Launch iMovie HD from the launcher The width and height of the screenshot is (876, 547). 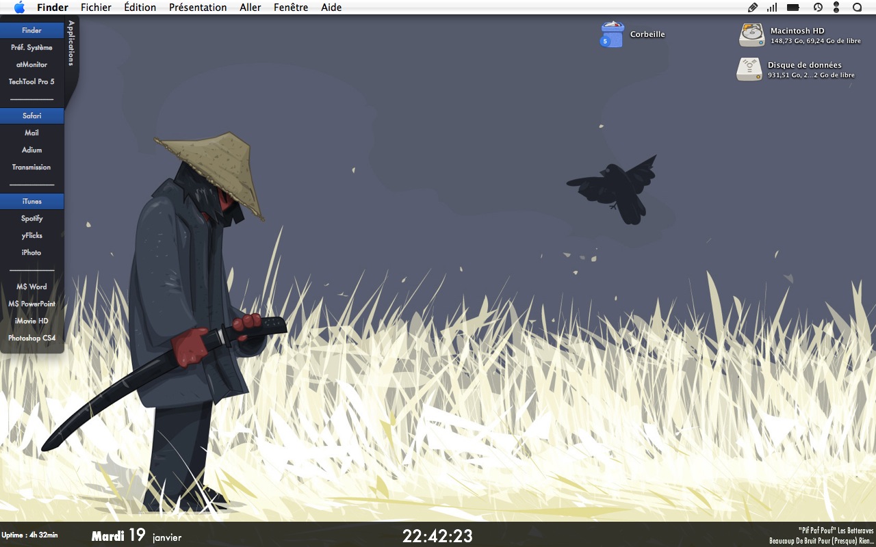click(32, 321)
